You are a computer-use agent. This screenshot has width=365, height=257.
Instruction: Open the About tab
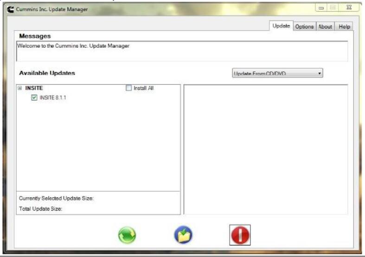pyautogui.click(x=325, y=26)
